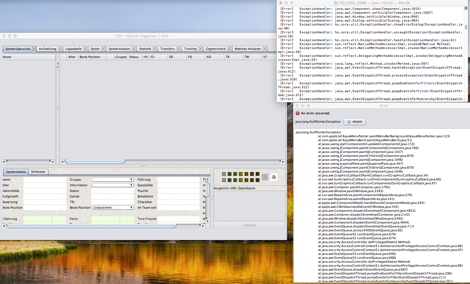This screenshot has height=284, width=470.
Task: Click the Löschen button
Action: click(250, 225)
